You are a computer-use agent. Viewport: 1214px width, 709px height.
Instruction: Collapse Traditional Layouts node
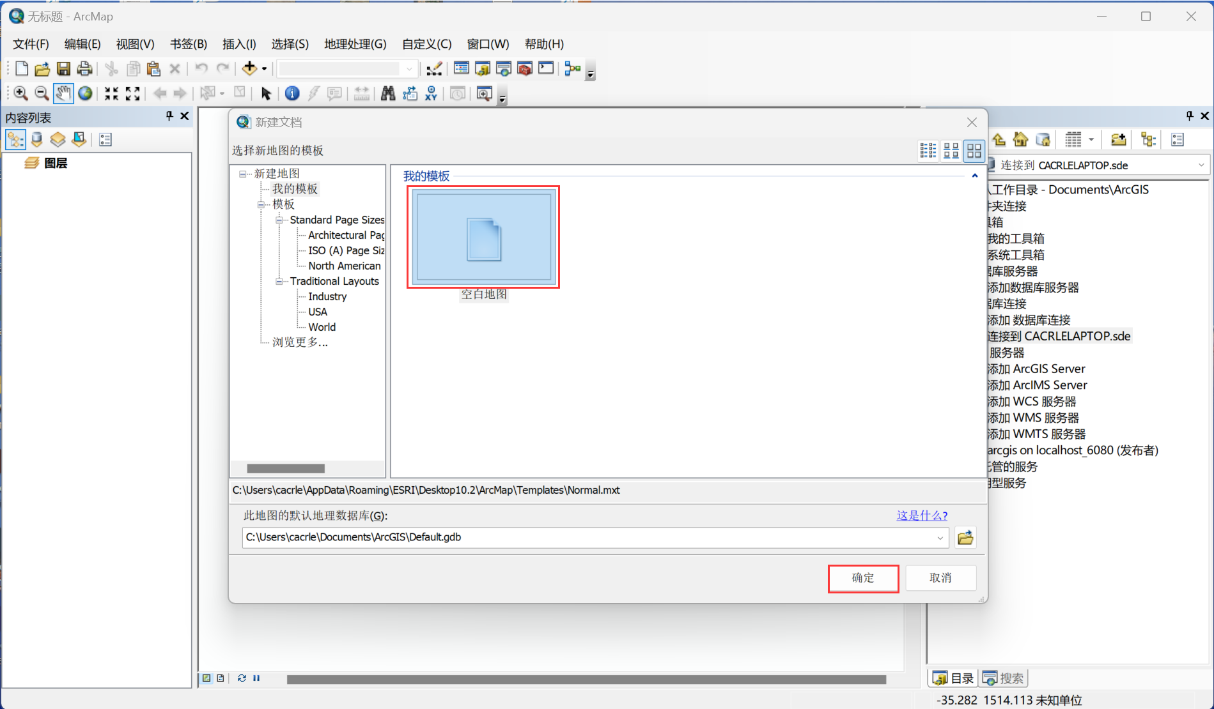click(279, 281)
